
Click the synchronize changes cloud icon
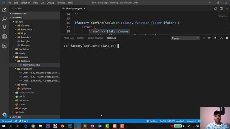16,121
